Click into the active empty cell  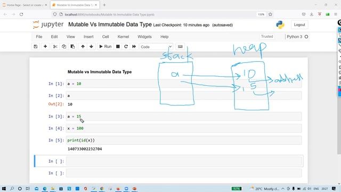pyautogui.click(x=184, y=161)
